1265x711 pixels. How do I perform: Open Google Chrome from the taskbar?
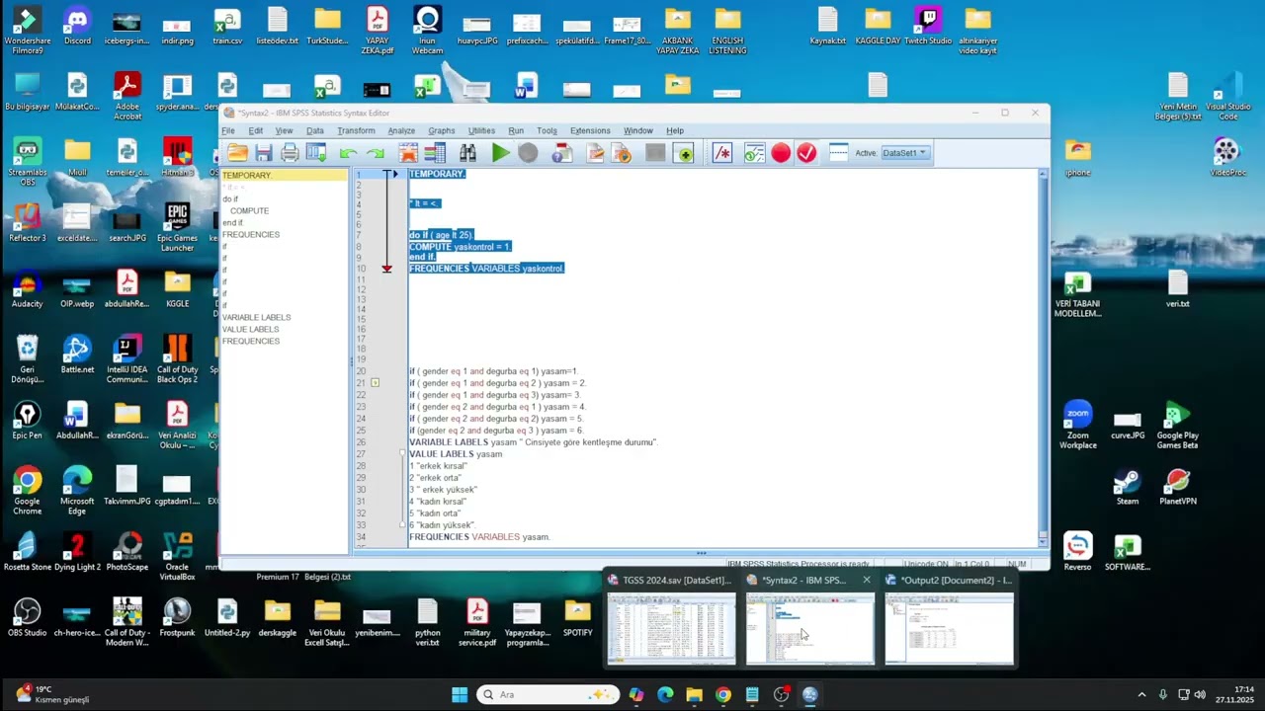click(x=723, y=694)
